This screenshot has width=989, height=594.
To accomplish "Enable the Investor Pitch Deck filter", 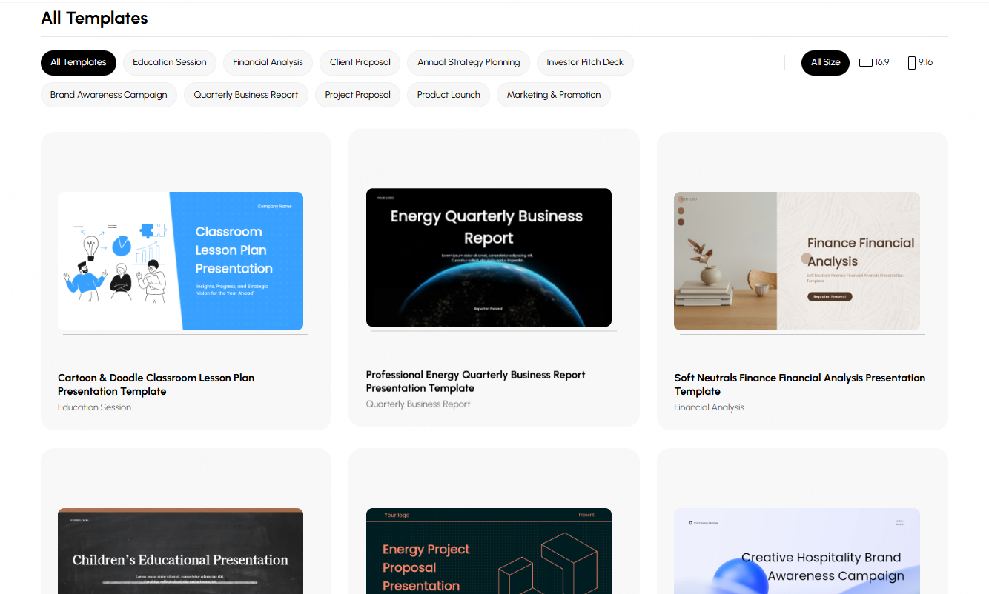I will tap(585, 62).
